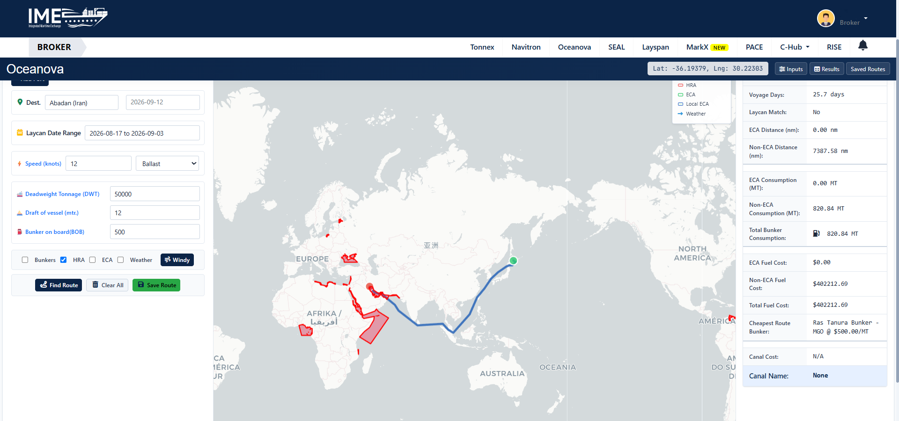Show the Inputs panel
Viewport: 899px width, 421px height.
click(791, 69)
